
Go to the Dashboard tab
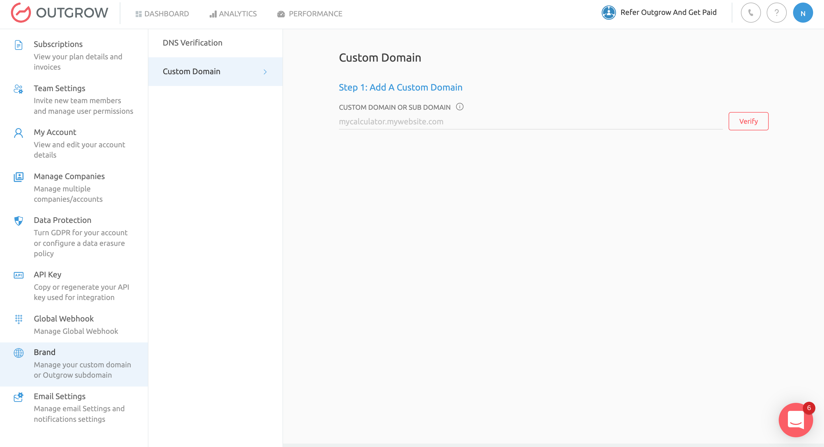pos(162,14)
